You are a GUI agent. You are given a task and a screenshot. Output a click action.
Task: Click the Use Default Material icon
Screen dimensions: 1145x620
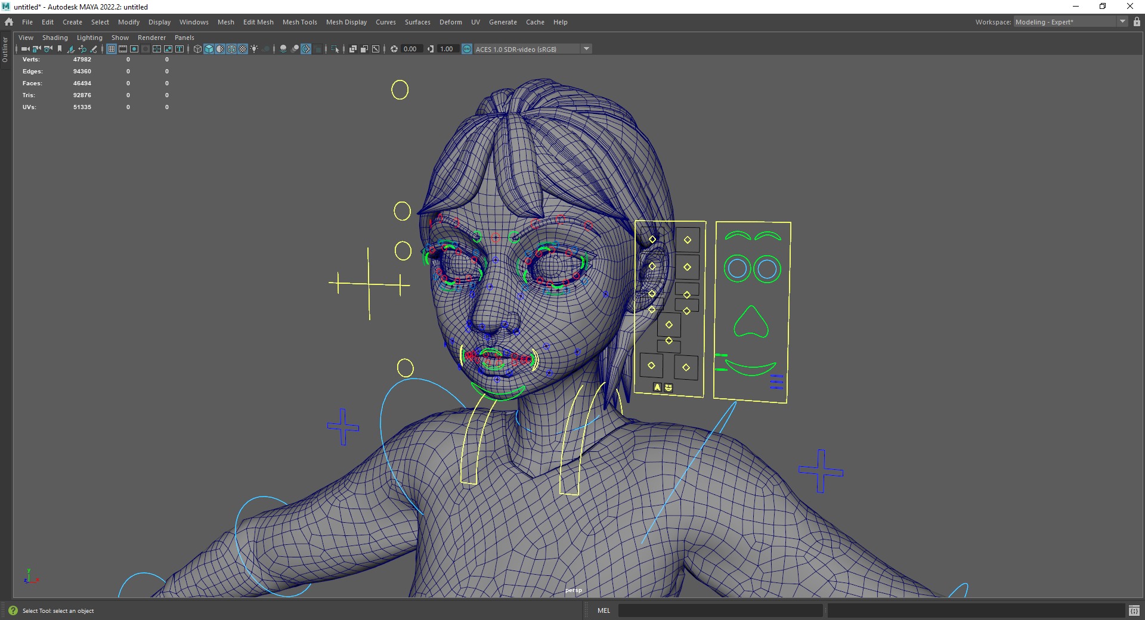pyautogui.click(x=220, y=49)
